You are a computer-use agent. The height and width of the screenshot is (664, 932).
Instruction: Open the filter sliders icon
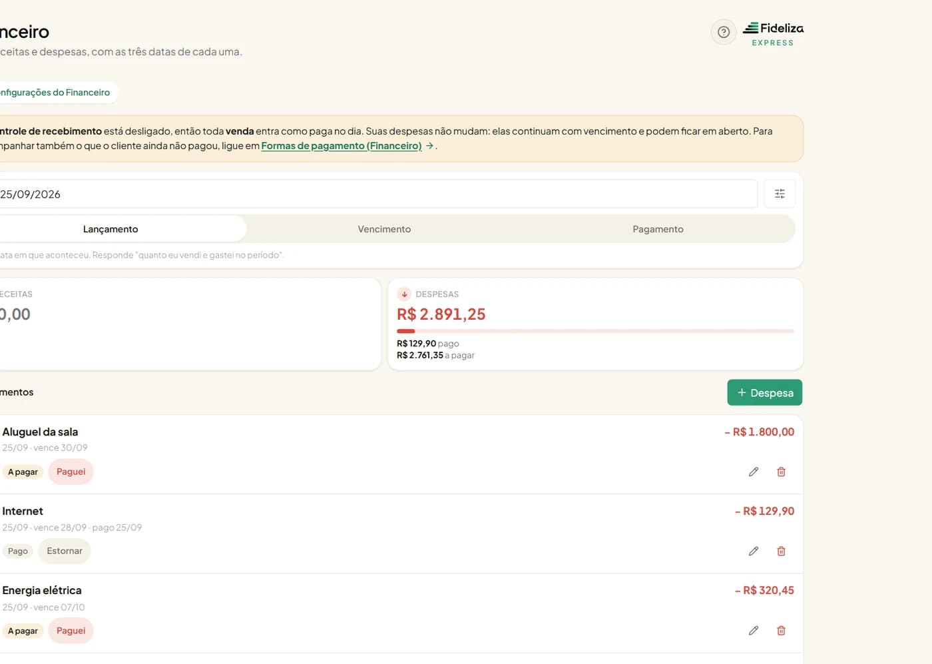780,194
